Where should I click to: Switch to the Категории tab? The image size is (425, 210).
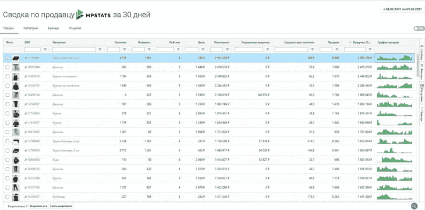31,28
